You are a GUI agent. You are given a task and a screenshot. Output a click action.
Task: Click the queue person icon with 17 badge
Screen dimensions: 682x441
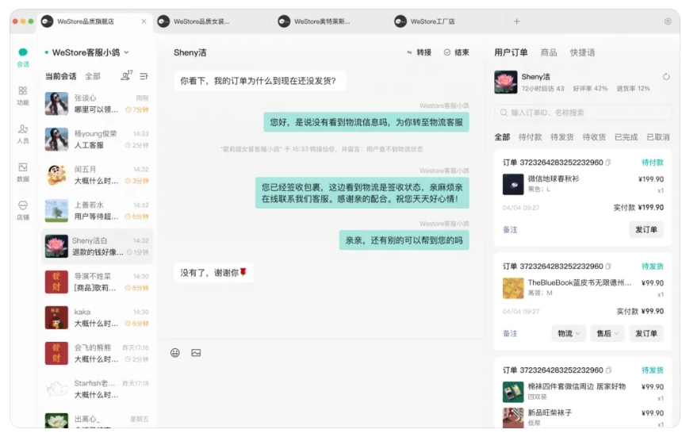point(126,75)
